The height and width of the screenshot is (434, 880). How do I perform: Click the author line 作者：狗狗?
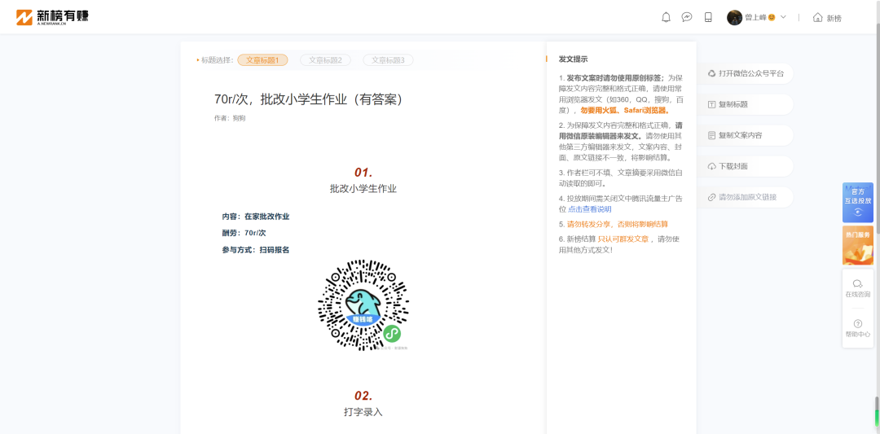click(x=230, y=118)
